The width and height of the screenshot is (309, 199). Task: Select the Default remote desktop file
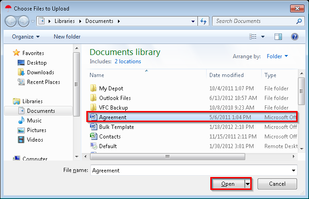tap(108, 146)
